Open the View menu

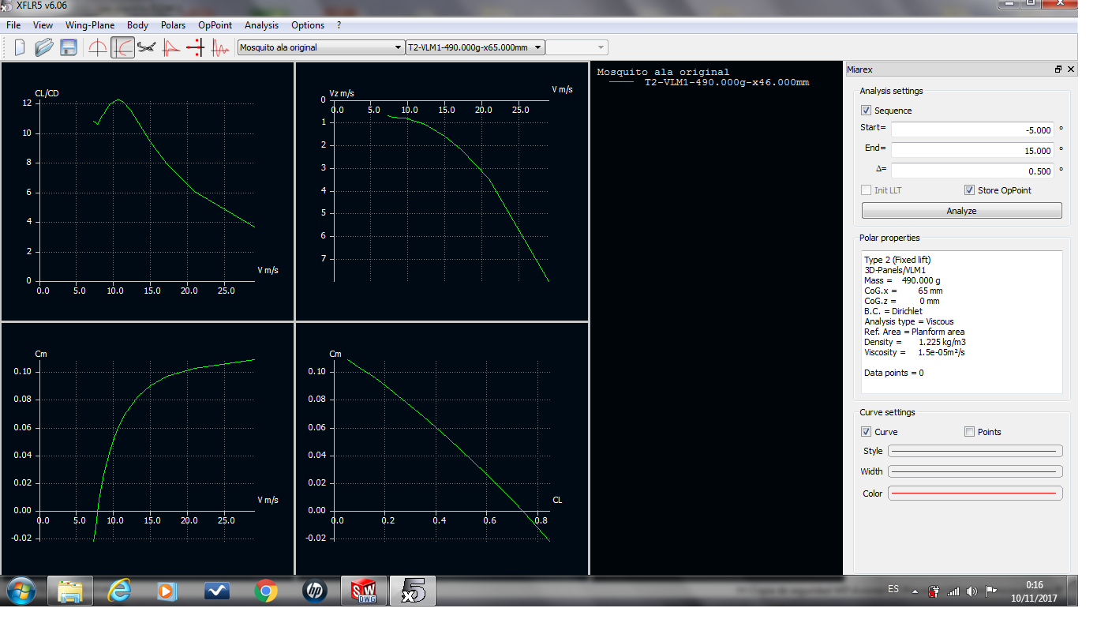click(43, 25)
